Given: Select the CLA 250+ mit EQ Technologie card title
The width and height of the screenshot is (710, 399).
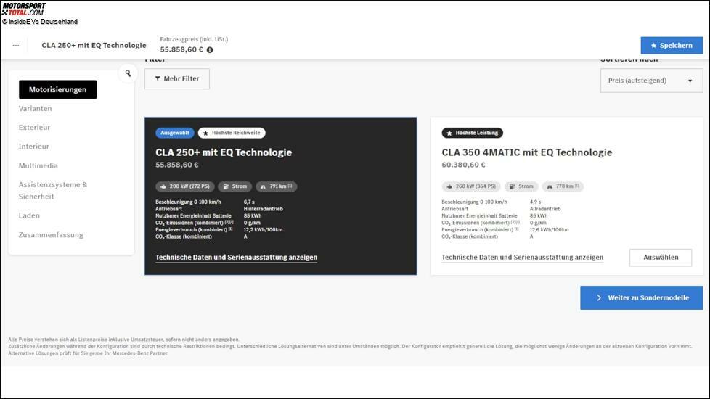Looking at the screenshot, I should [224, 152].
